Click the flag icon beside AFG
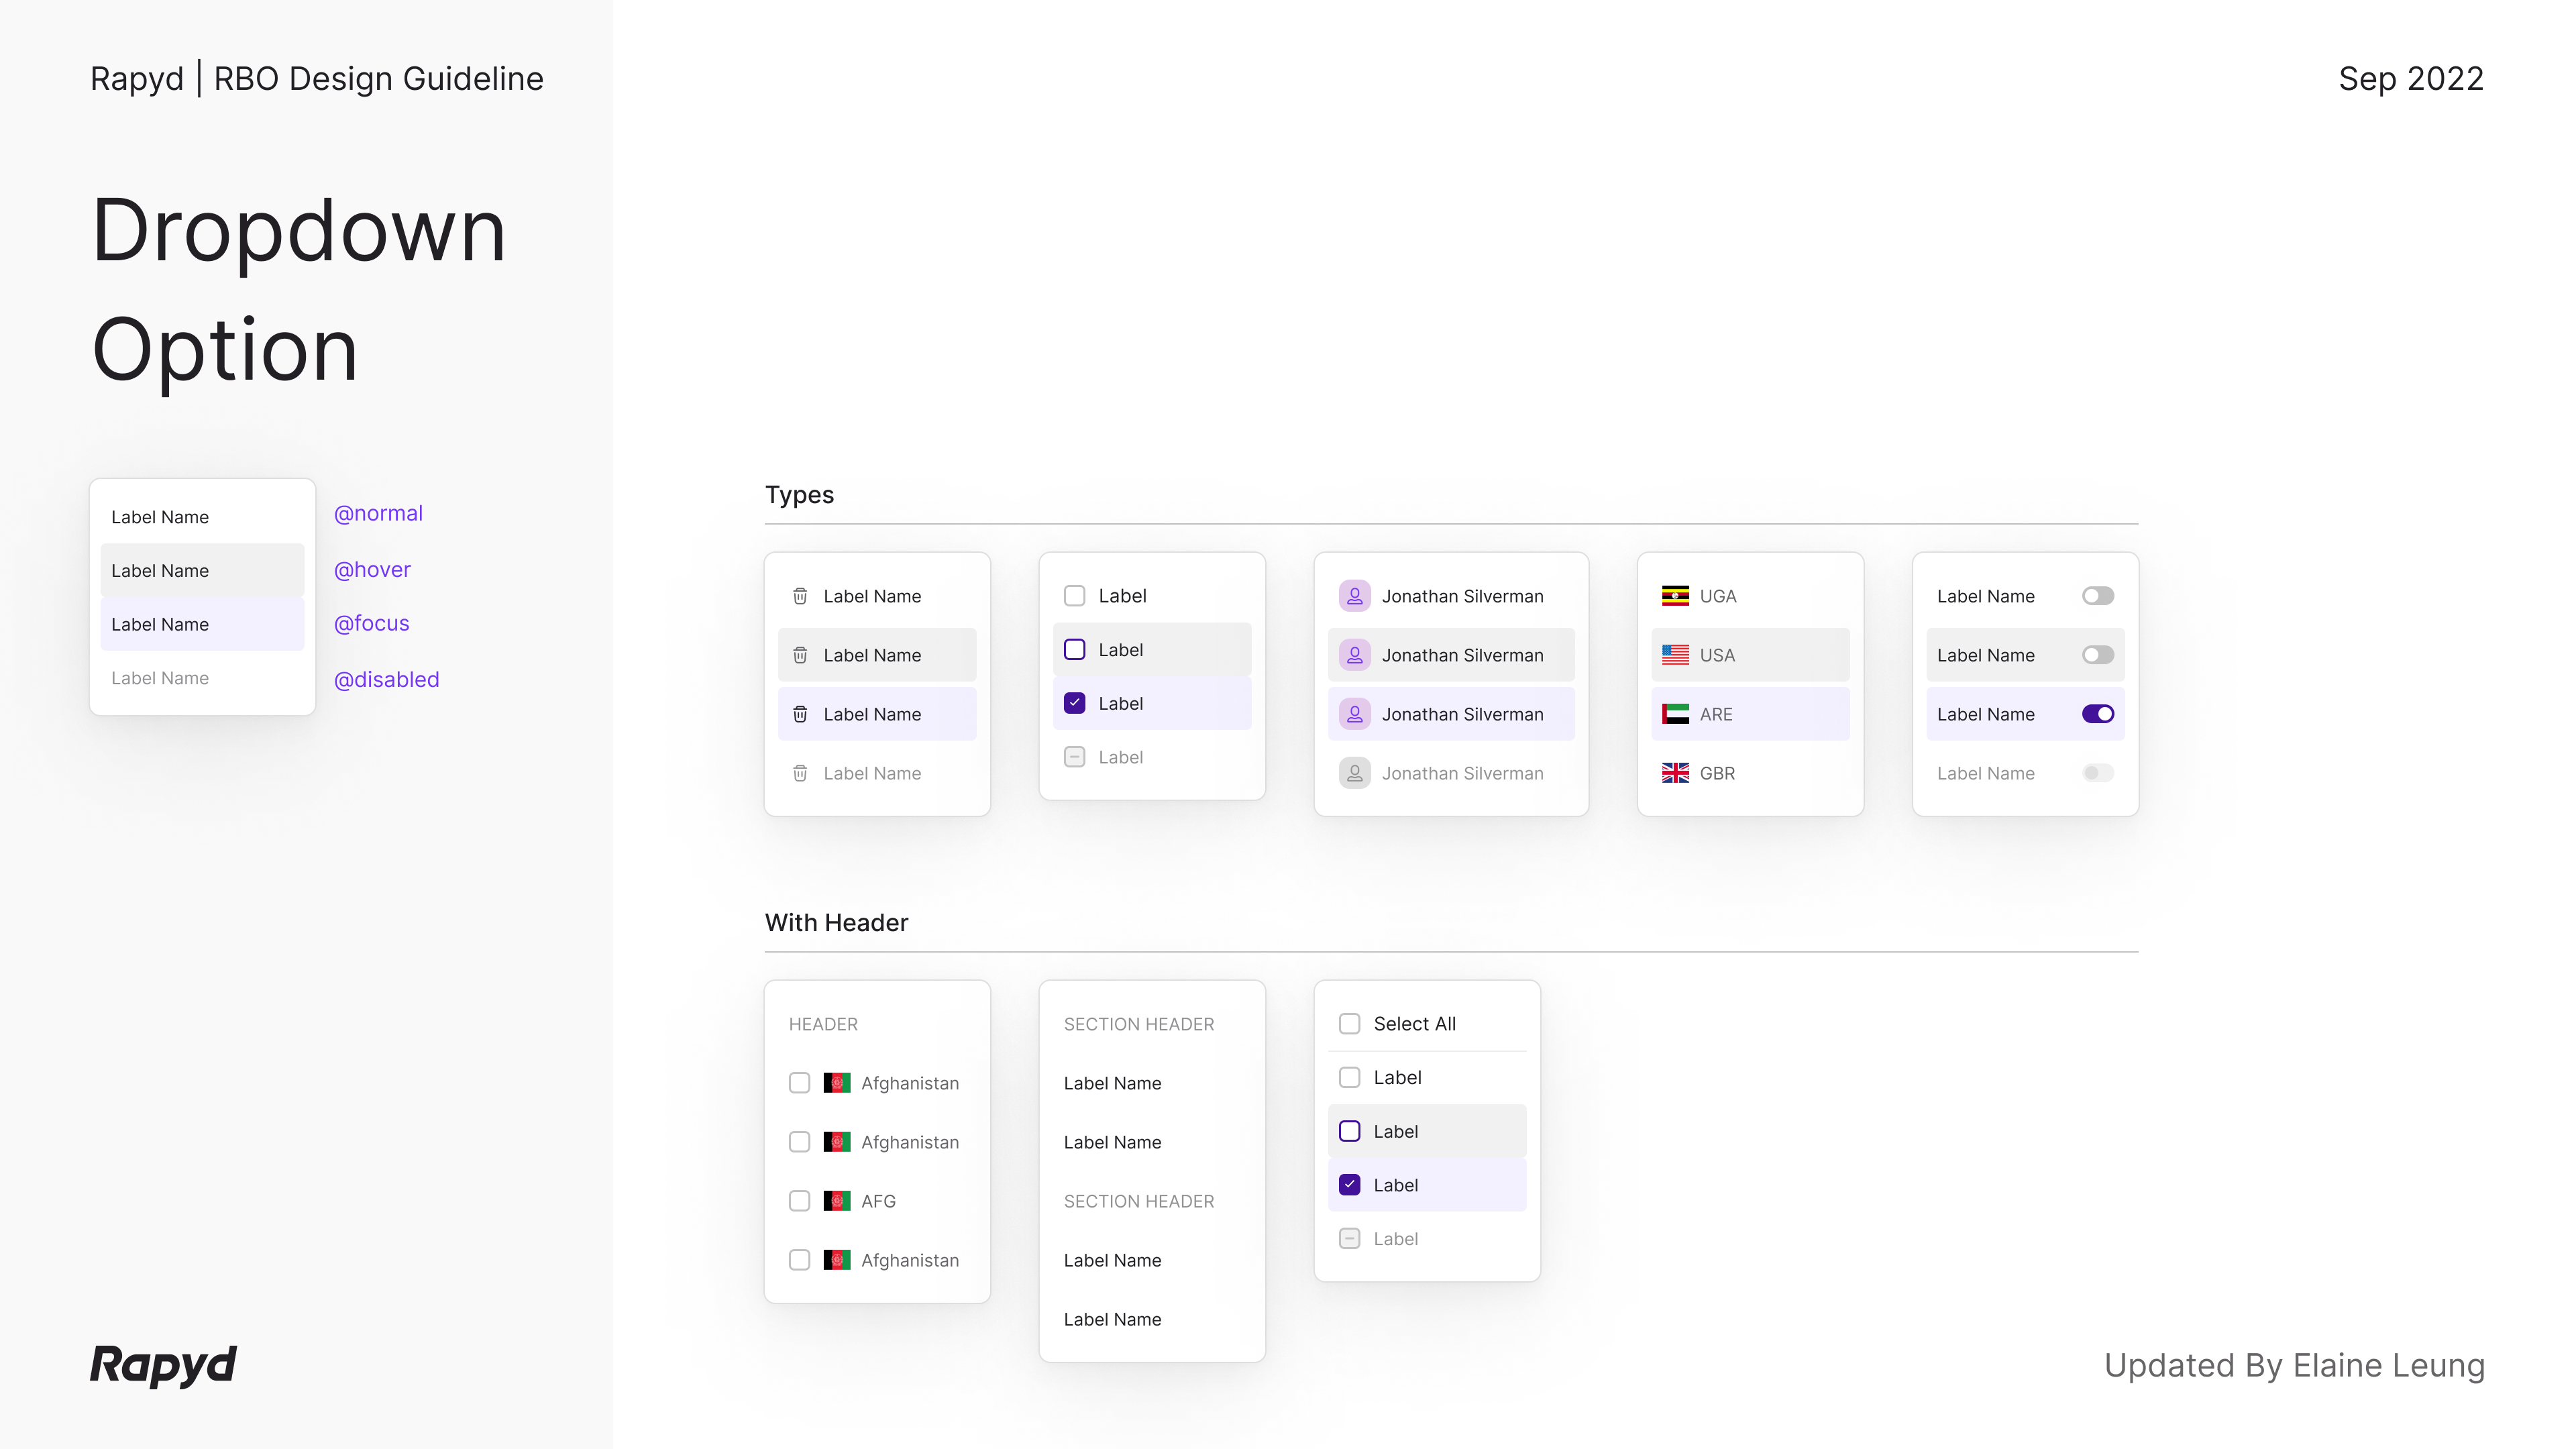This screenshot has width=2576, height=1449. coord(837,1201)
